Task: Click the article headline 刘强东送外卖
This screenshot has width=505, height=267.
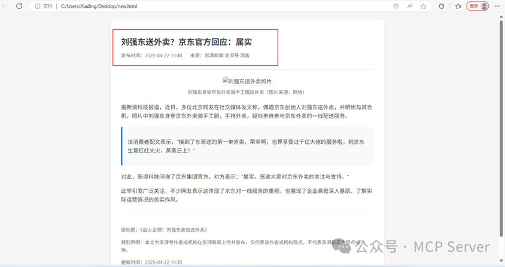Action: click(x=186, y=42)
